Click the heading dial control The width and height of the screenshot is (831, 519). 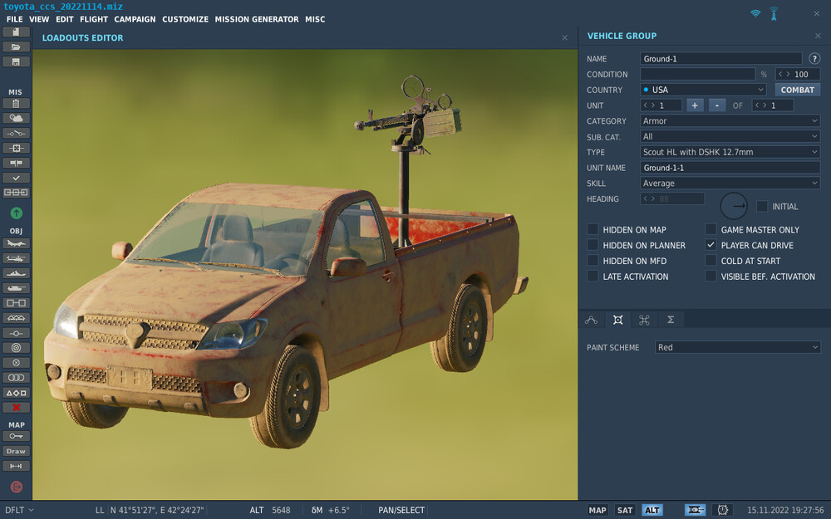(x=734, y=206)
